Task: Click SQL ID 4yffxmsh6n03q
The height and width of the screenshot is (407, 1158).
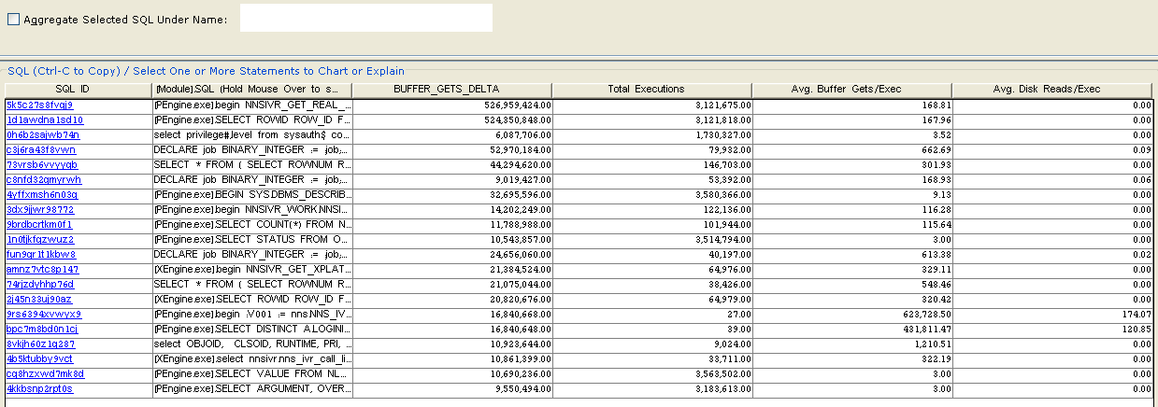Action: (x=42, y=195)
